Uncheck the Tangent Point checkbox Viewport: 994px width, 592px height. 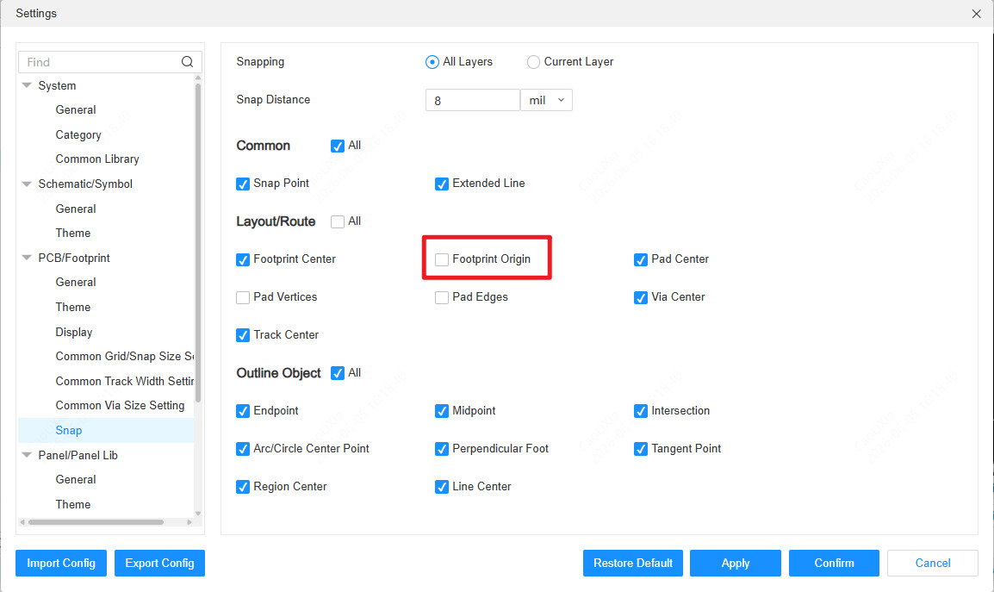[641, 449]
